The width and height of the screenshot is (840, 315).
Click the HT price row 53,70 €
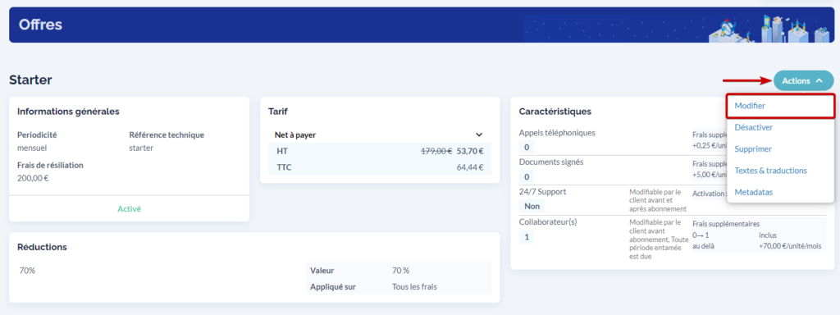pyautogui.click(x=380, y=151)
